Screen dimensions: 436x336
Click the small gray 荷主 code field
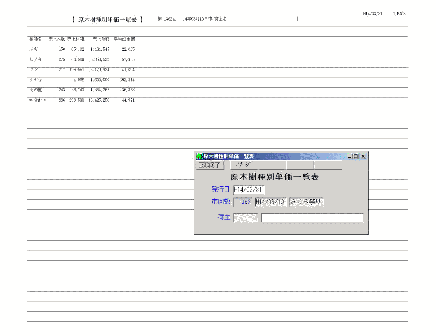point(246,218)
